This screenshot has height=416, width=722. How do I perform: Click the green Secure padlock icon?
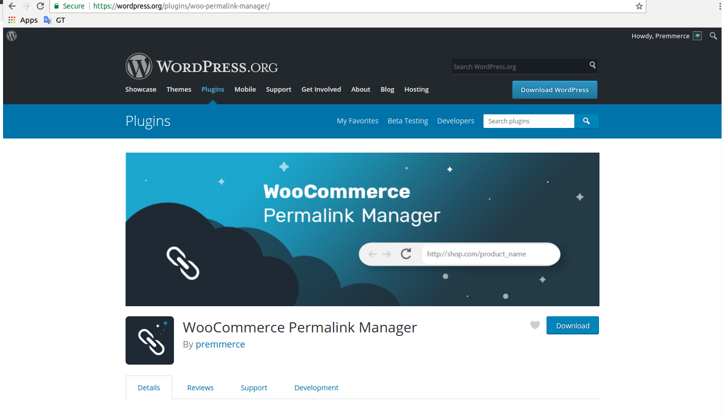click(56, 6)
